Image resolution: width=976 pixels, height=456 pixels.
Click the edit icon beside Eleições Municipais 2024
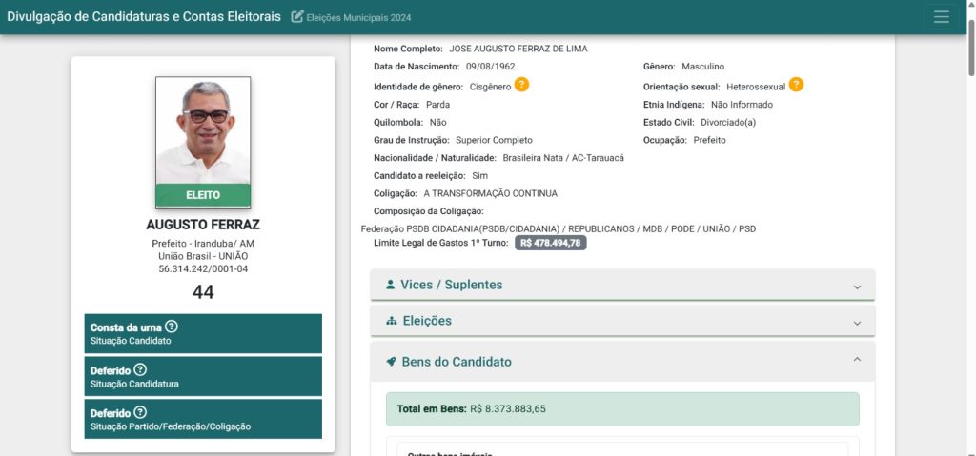[297, 17]
